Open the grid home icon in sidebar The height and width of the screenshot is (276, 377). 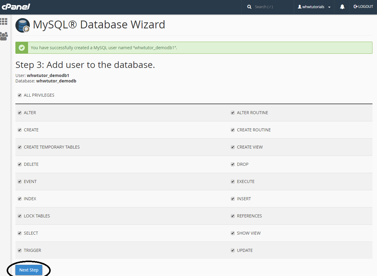coord(4,21)
